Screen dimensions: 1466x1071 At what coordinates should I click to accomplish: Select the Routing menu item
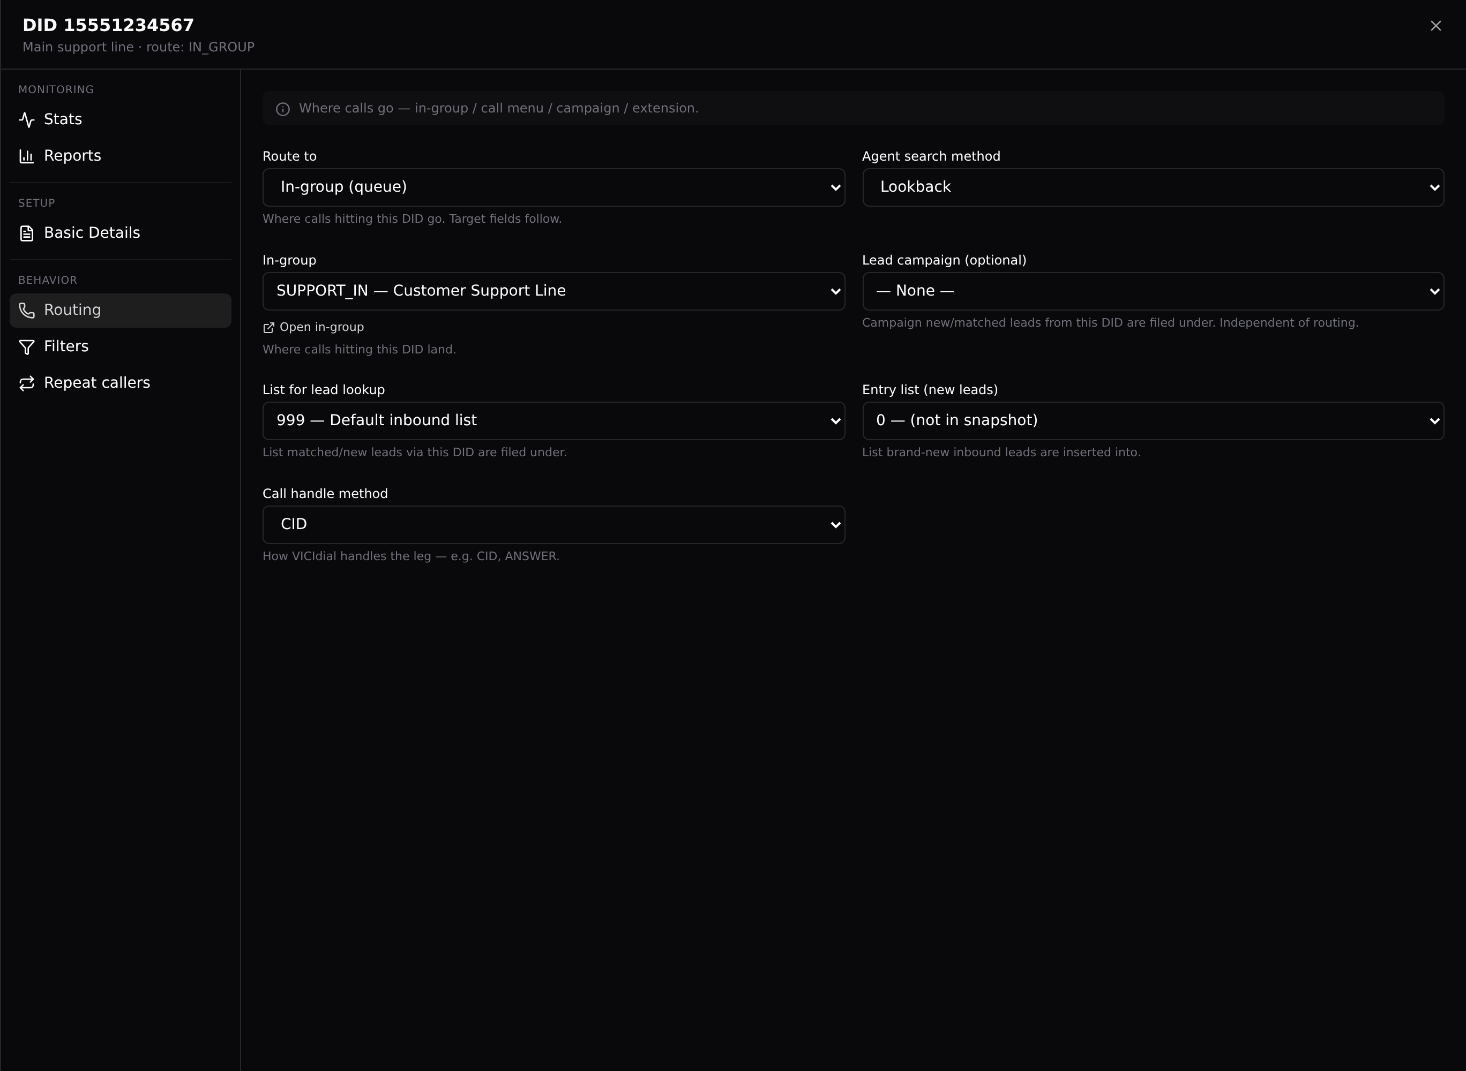pyautogui.click(x=121, y=310)
